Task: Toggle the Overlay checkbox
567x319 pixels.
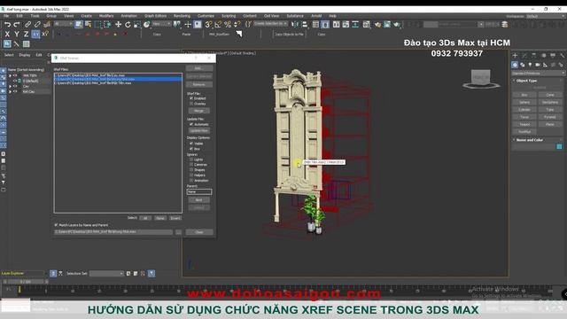Action: pos(191,104)
